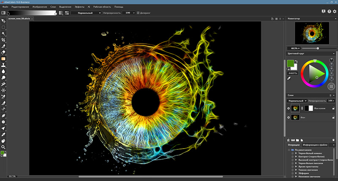Select the Zoom magnifier tool
The image size is (338, 181).
(x=3, y=146)
